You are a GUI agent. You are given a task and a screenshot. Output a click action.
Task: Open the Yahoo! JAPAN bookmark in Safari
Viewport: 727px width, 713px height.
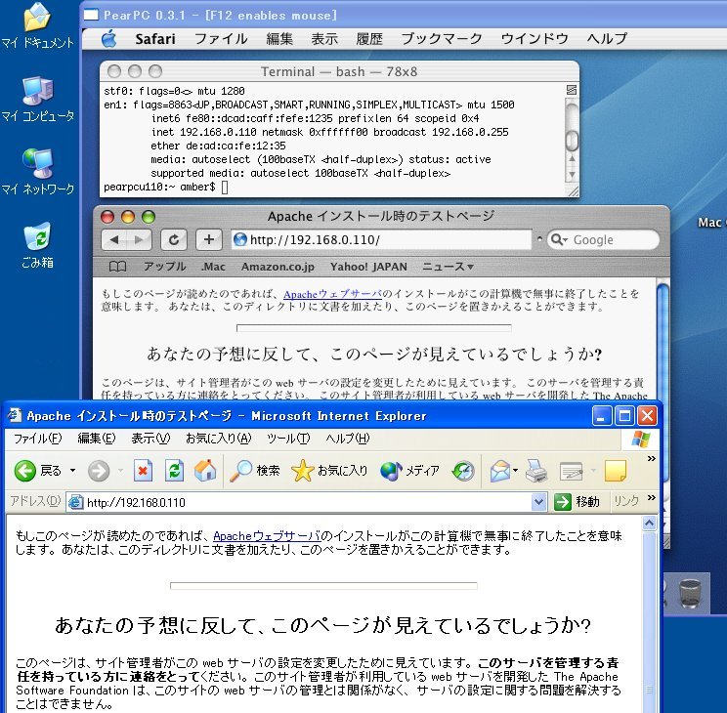[x=368, y=267]
